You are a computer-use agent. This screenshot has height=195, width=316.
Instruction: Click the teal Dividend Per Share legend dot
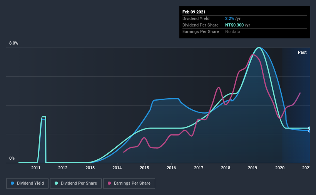click(56, 183)
